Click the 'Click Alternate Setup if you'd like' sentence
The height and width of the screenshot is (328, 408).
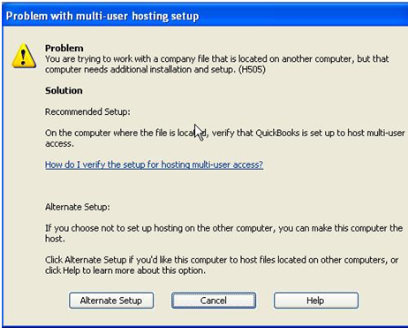222,260
